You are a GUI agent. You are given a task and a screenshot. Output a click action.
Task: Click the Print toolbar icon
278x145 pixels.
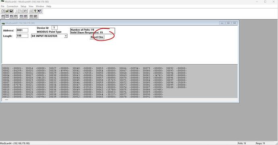[x=31, y=11]
